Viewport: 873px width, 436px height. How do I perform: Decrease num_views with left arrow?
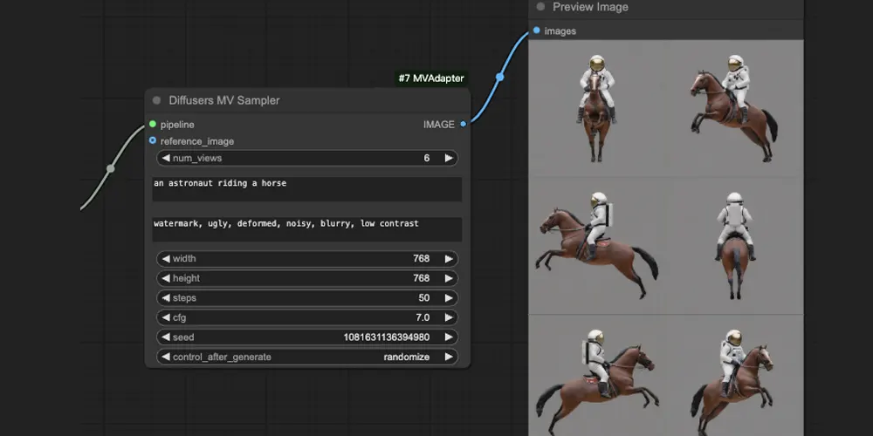coord(165,158)
